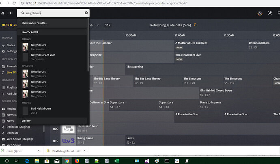Open the channel filter dropdown arrow

pyautogui.click(x=98, y=25)
